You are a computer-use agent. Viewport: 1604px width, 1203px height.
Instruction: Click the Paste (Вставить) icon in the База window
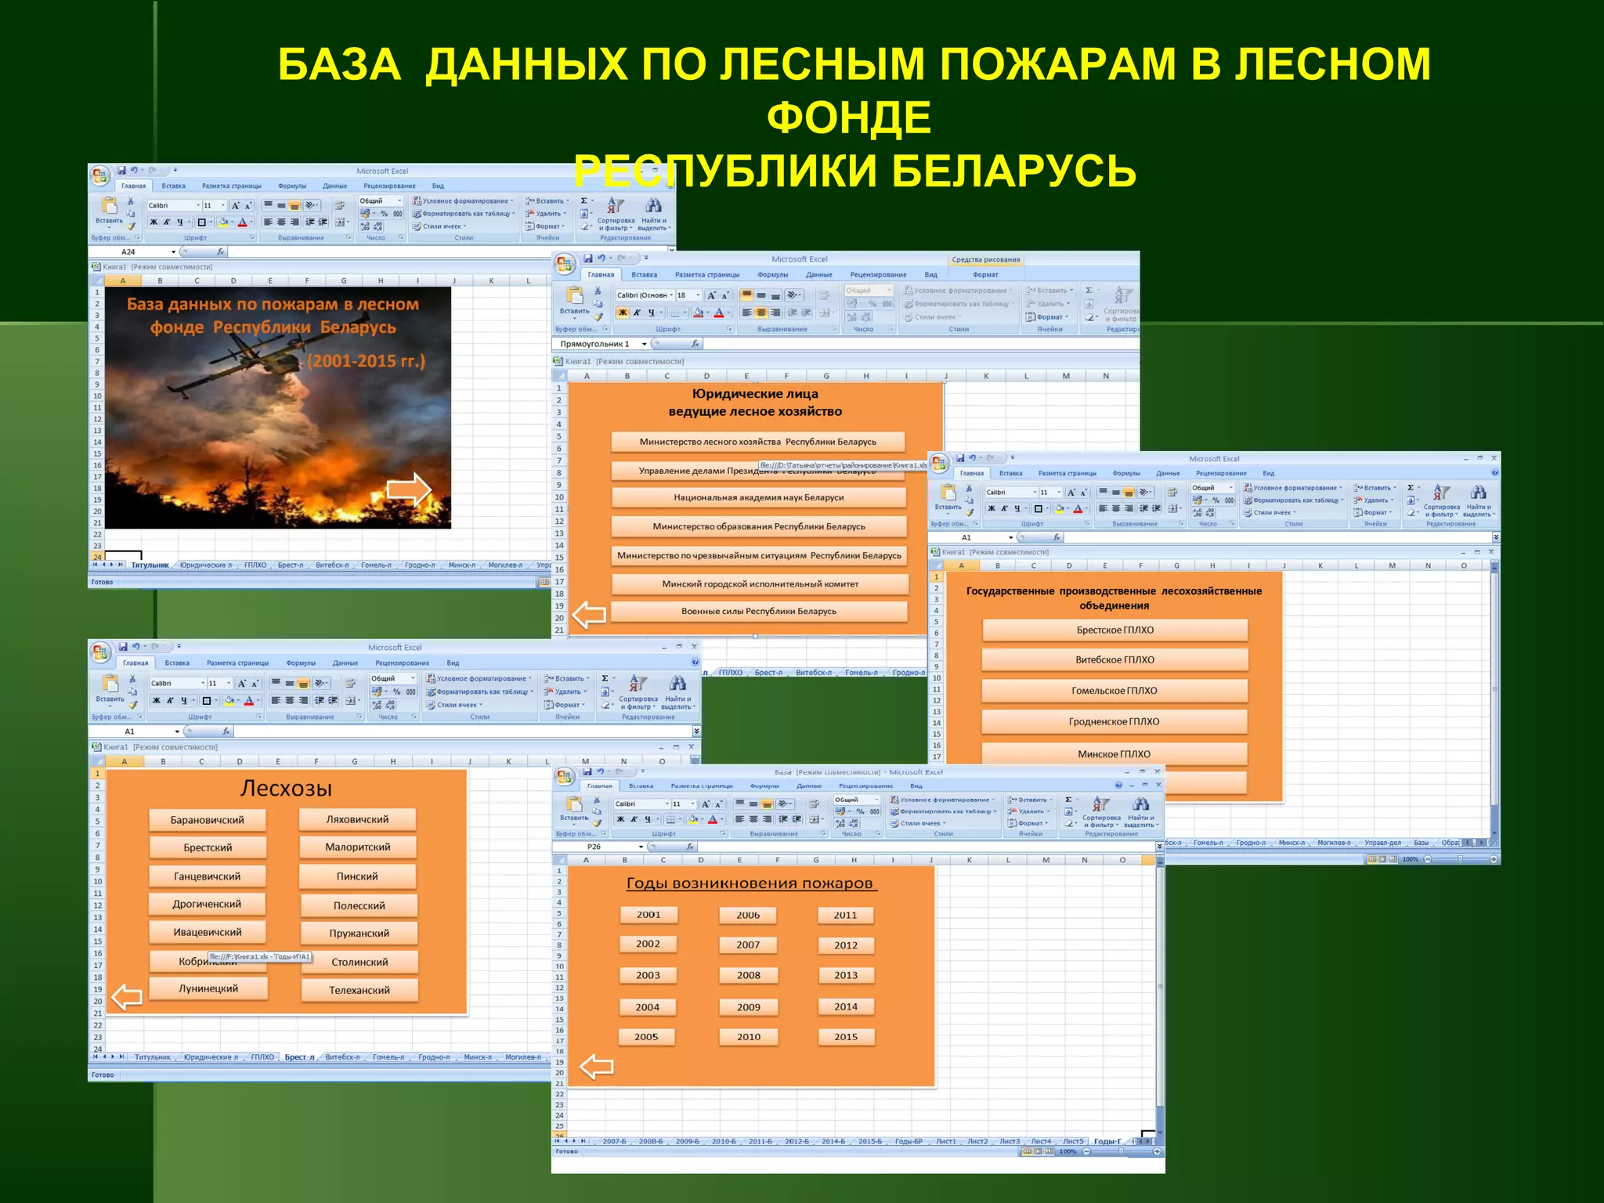point(574,806)
